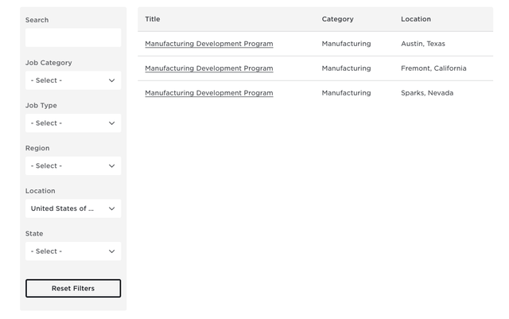The width and height of the screenshot is (509, 319).
Task: Select the Sparks, Nevada location cell
Action: (427, 93)
